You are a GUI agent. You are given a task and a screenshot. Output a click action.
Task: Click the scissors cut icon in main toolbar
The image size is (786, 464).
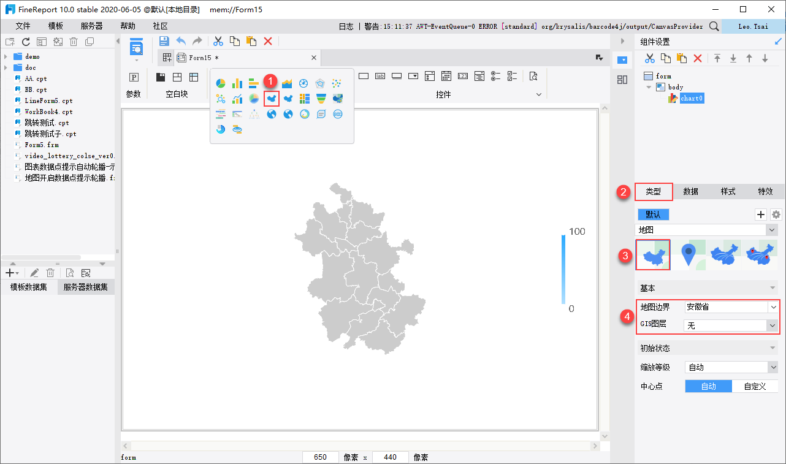(x=218, y=41)
